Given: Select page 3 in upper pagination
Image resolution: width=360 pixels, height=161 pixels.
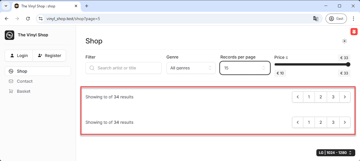Looking at the screenshot, I should coord(333,97).
